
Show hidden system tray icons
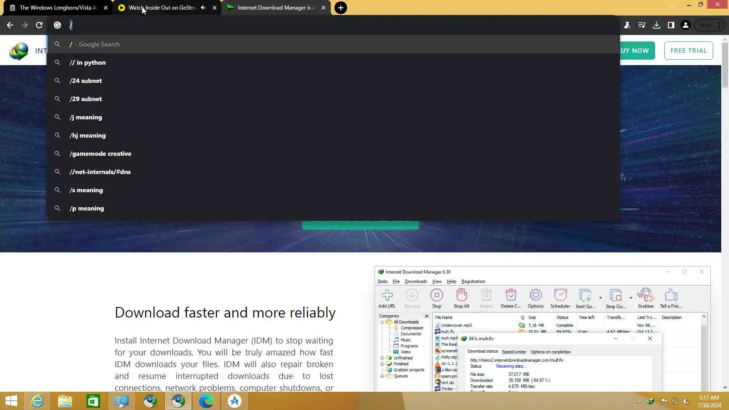pyautogui.click(x=639, y=401)
